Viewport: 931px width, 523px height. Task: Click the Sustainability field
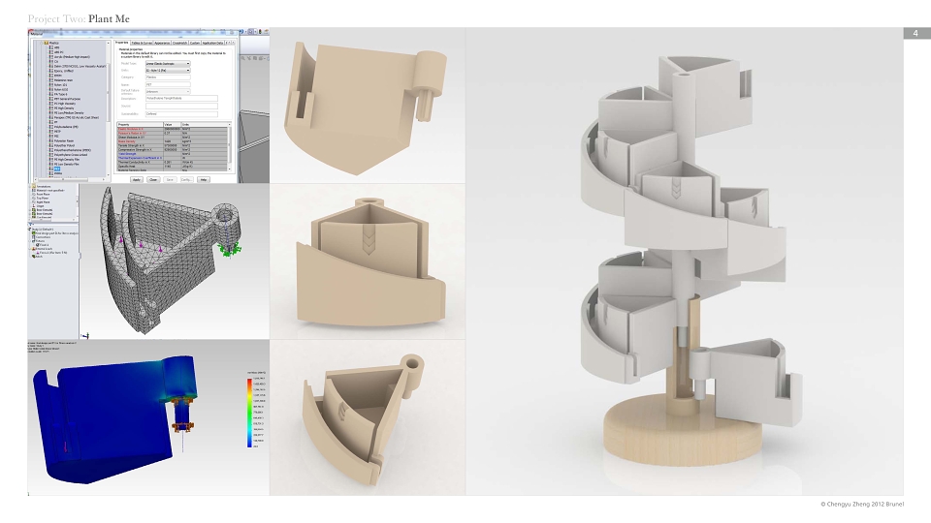point(181,114)
